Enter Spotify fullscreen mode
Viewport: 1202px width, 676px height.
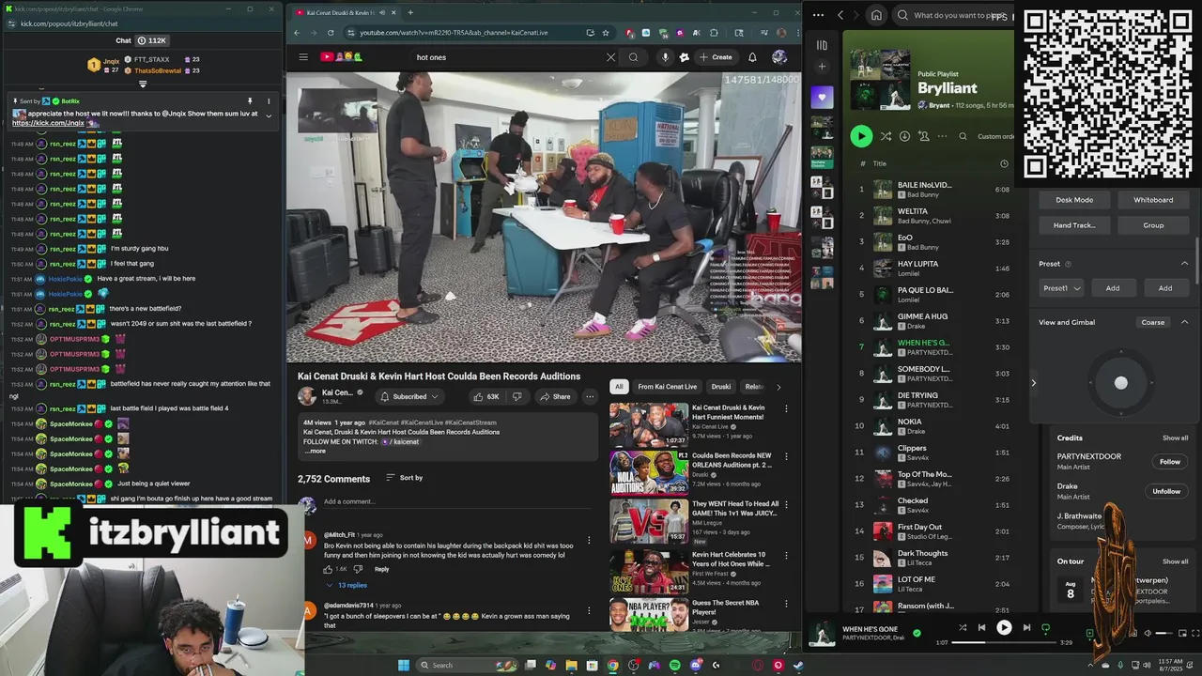[x=1194, y=633]
